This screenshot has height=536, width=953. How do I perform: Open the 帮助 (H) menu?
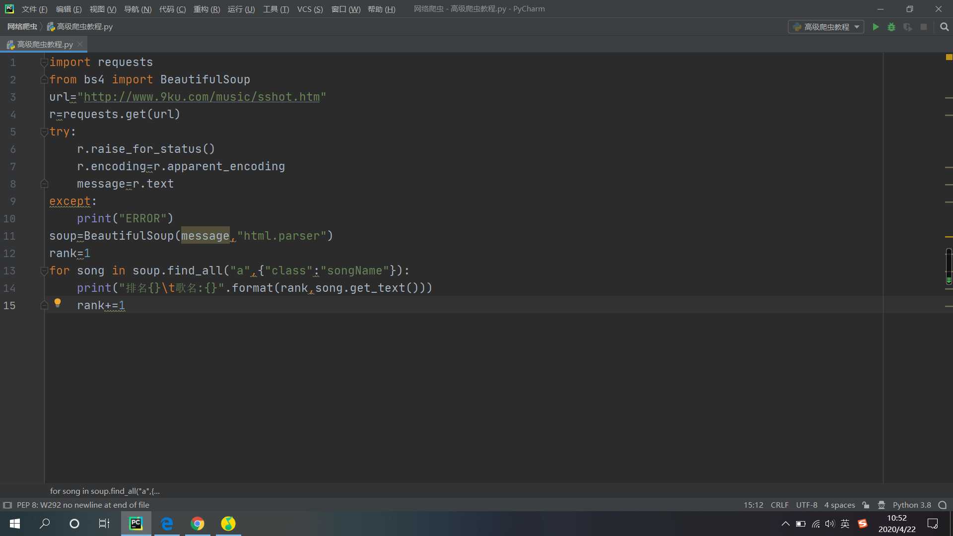pyautogui.click(x=381, y=9)
